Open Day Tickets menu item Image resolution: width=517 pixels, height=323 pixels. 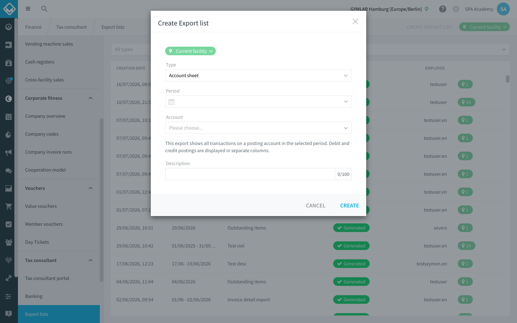coord(59,242)
